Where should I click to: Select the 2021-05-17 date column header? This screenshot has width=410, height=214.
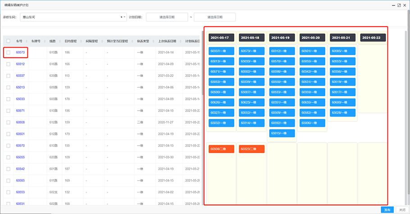pos(221,38)
